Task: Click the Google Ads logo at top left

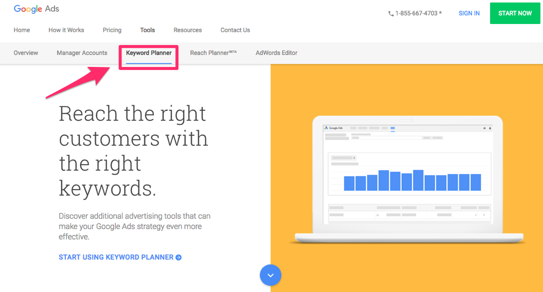Action: point(36,8)
